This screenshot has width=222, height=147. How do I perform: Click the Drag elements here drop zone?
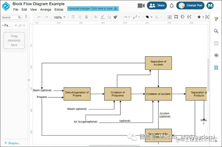point(14,41)
